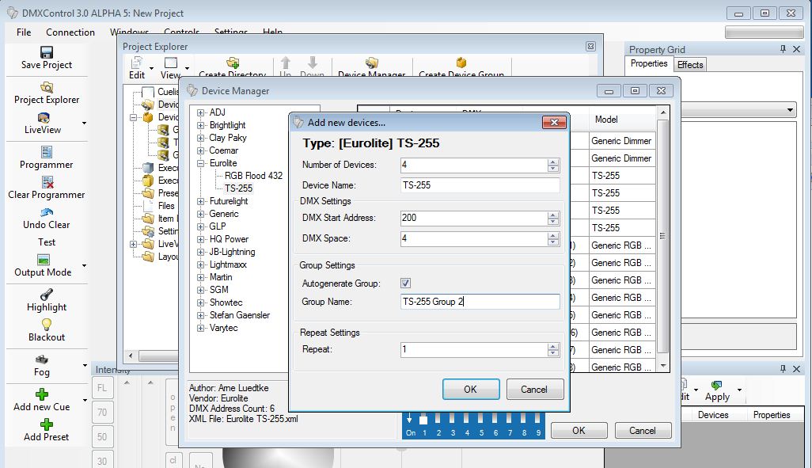Screen dimensions: 812x468
Task: Click the Group Name text field
Action: pyautogui.click(x=480, y=302)
